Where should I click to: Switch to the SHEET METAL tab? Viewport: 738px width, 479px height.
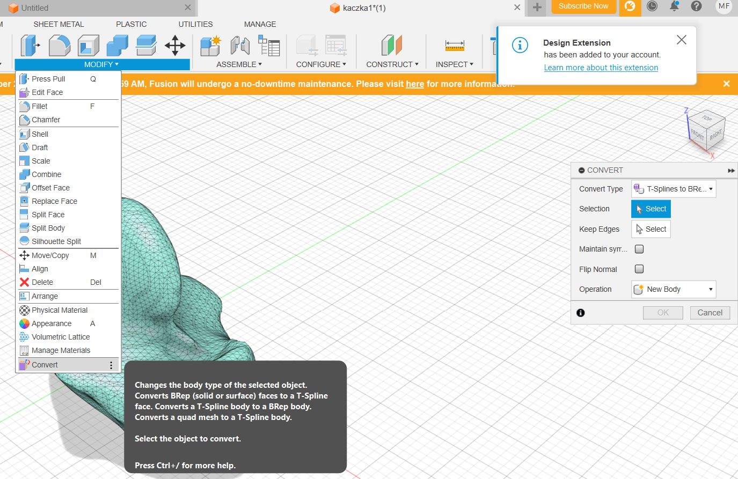point(59,24)
